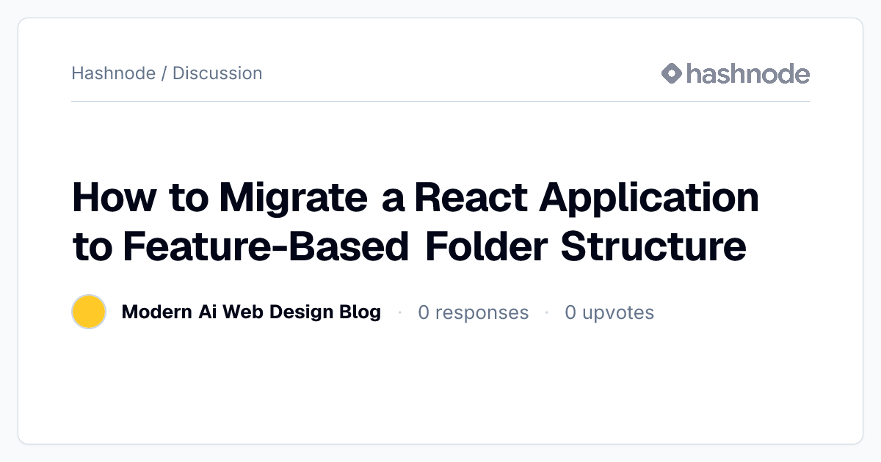Screen dimensions: 881x462
Task: Click the Hashnode diamond logo icon
Action: click(x=672, y=73)
